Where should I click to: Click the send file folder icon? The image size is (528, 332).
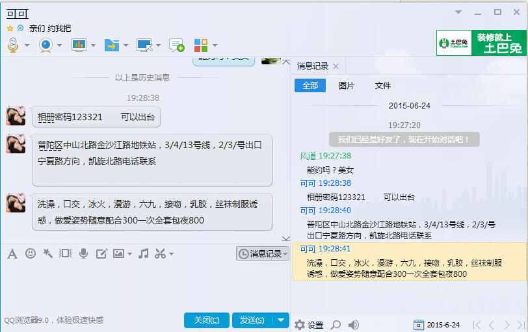point(112,45)
